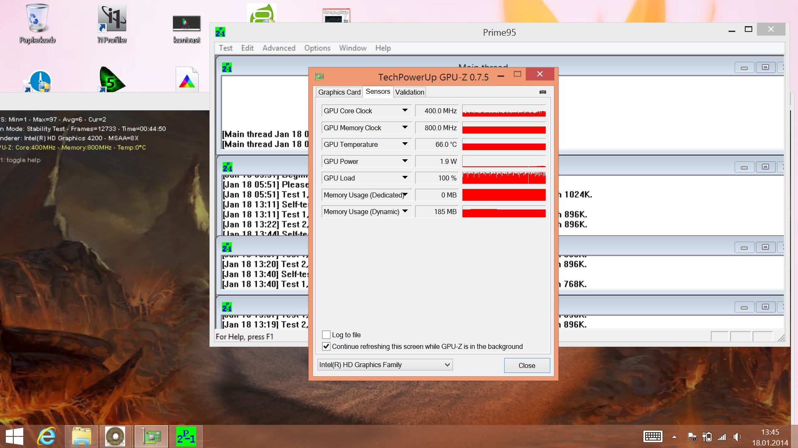Viewport: 798px width, 448px height.
Task: Click the volume speaker tray icon
Action: click(x=737, y=436)
